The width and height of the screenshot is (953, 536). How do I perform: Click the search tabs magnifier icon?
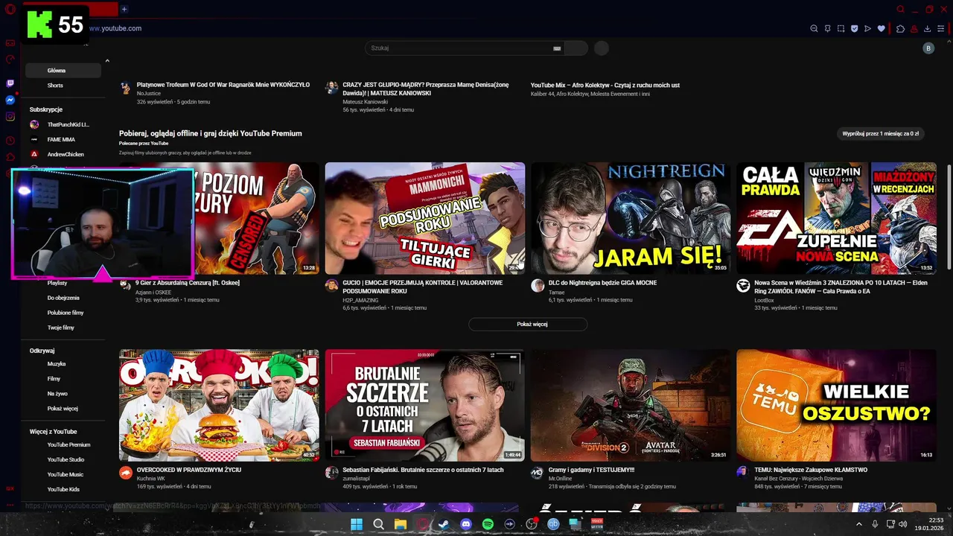pos(900,10)
